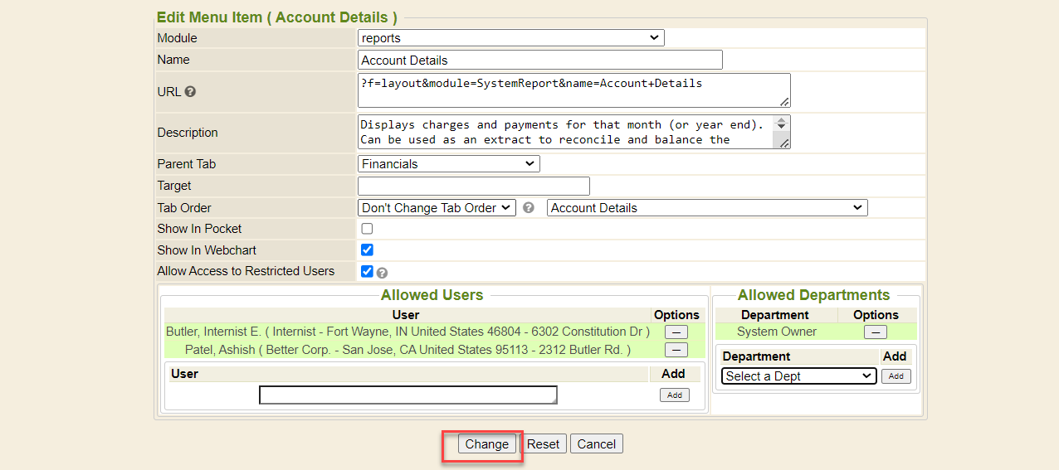This screenshot has height=470, width=1059.
Task: Uncheck the Show In Webchart checkbox
Action: pyautogui.click(x=367, y=250)
